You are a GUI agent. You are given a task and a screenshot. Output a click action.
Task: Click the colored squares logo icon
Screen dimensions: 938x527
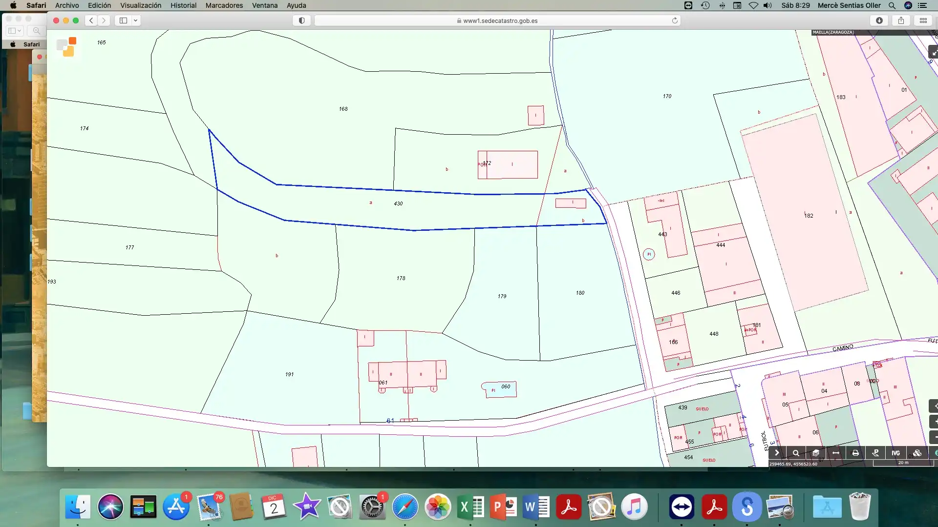point(66,47)
